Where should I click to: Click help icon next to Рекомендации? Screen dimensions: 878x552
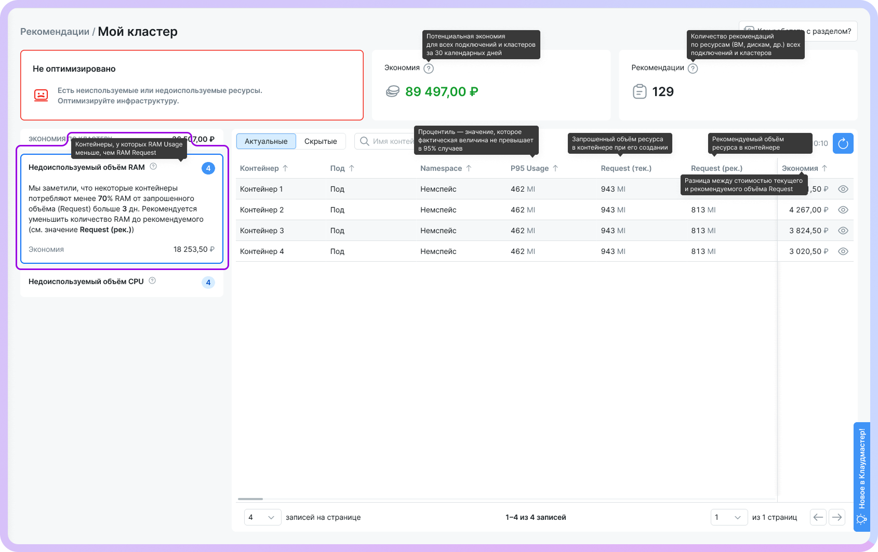click(693, 69)
